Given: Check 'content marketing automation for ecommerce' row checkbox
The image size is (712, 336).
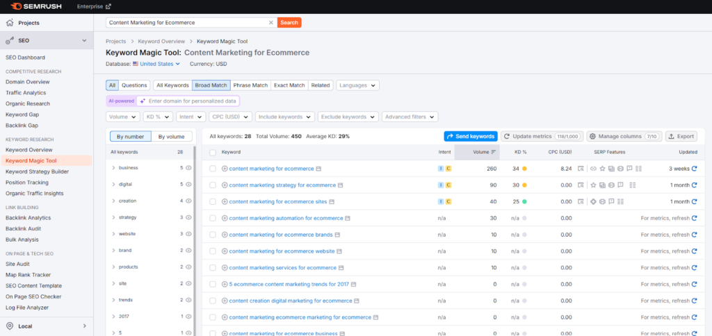Looking at the screenshot, I should tap(213, 218).
